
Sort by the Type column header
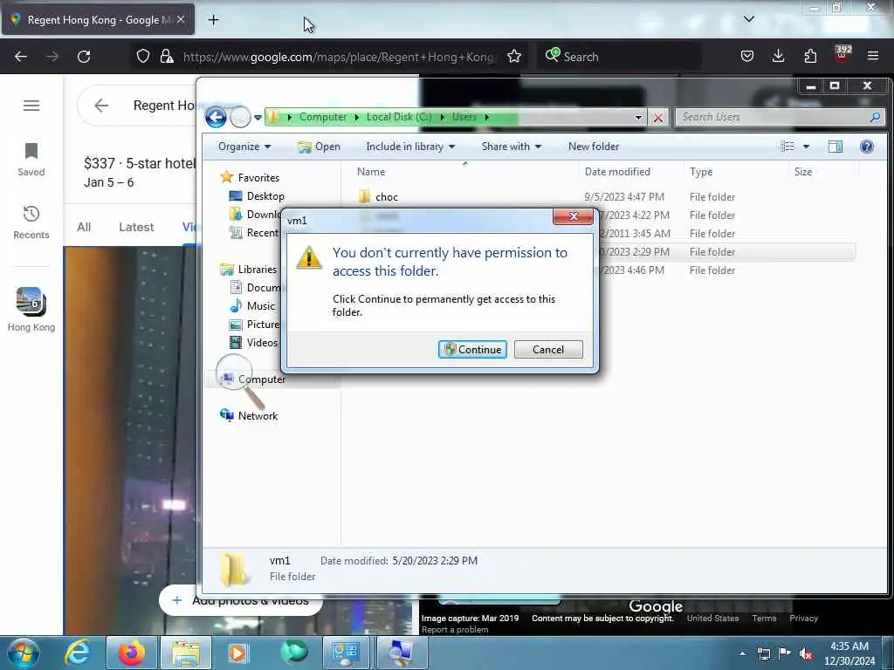click(701, 172)
